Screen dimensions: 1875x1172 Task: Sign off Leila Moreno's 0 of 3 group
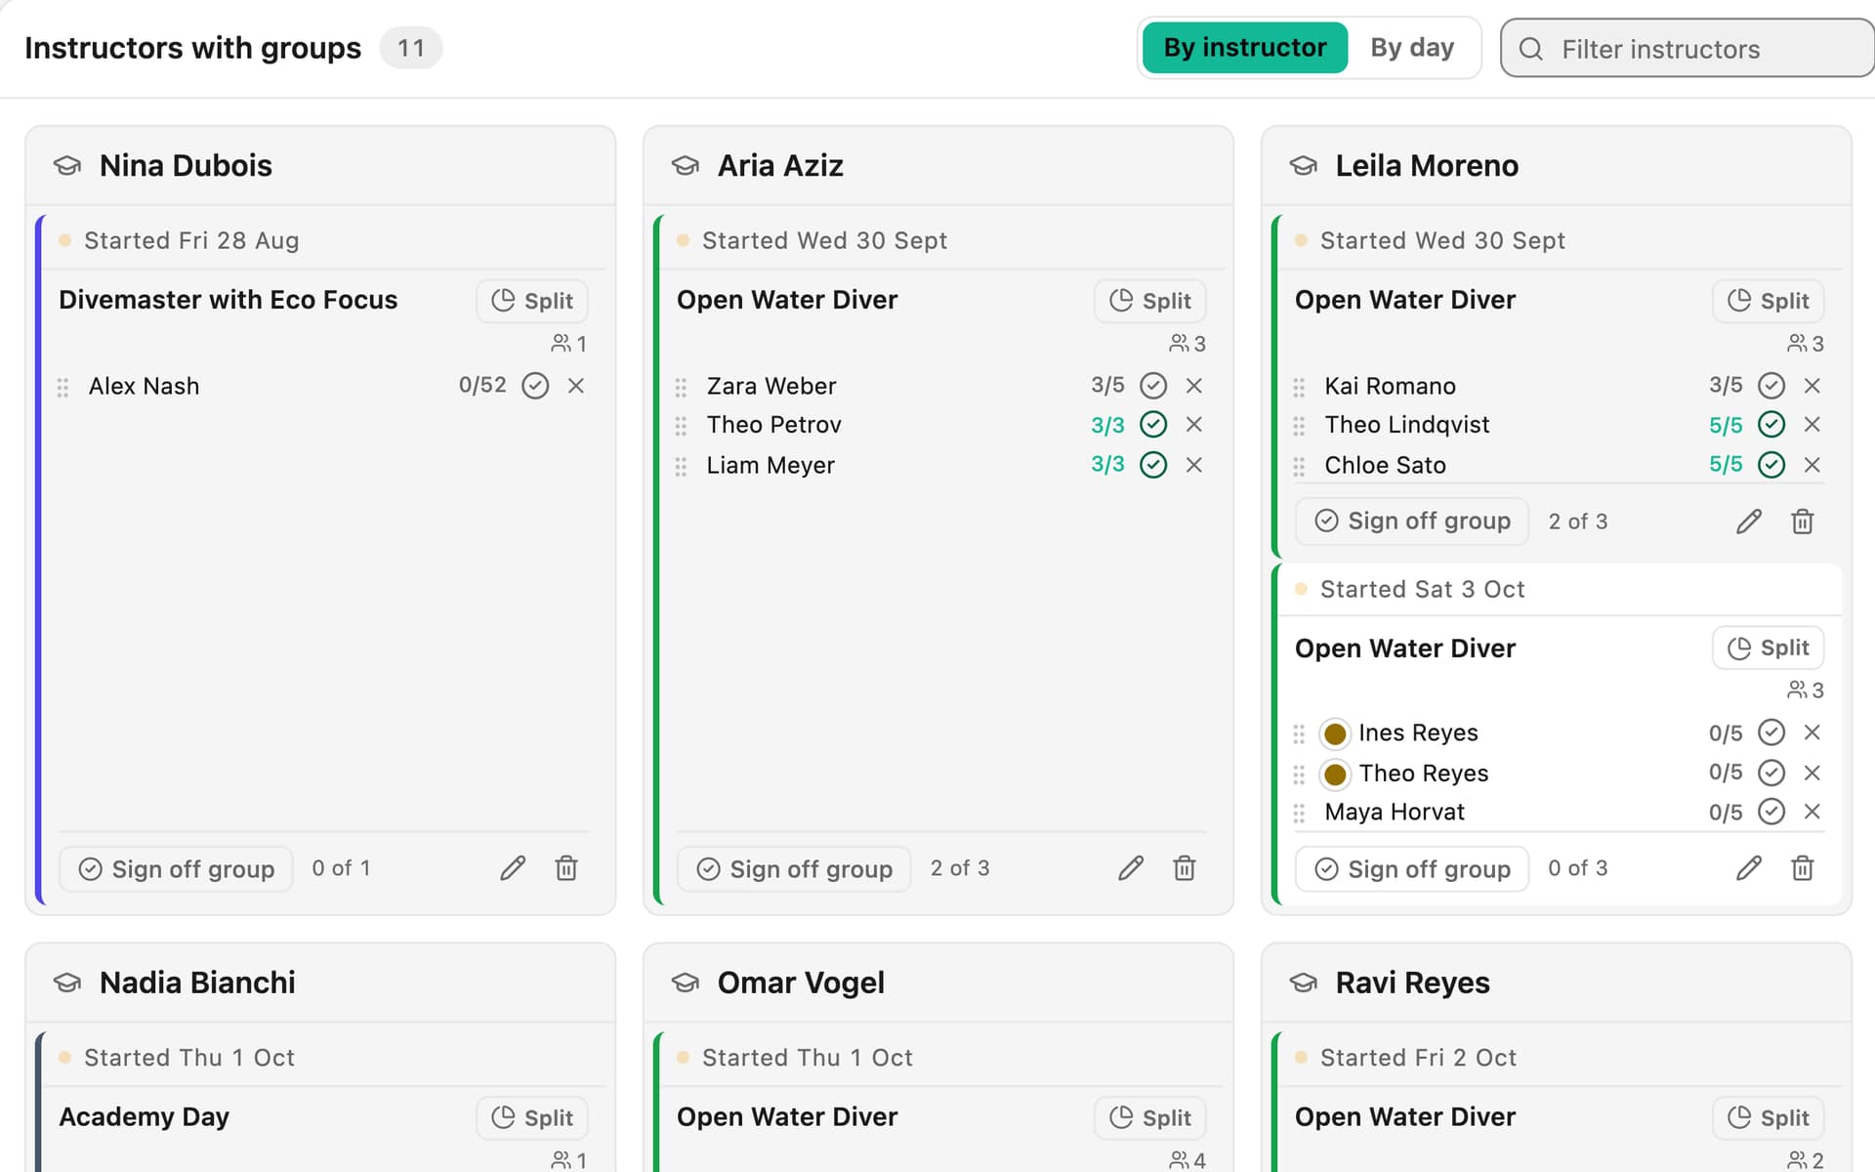coord(1412,869)
